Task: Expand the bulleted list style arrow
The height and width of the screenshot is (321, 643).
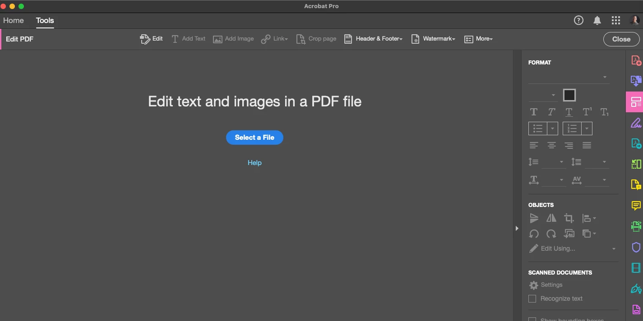Action: coord(553,128)
